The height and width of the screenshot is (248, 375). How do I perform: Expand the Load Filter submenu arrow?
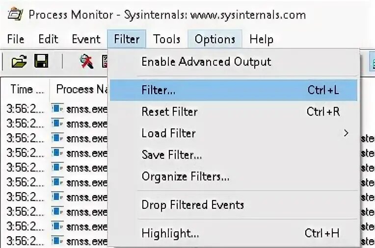(x=346, y=133)
